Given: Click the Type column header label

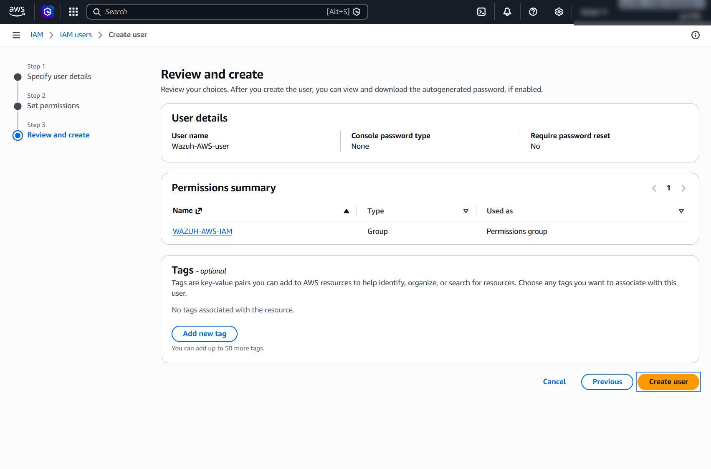Looking at the screenshot, I should tap(375, 211).
